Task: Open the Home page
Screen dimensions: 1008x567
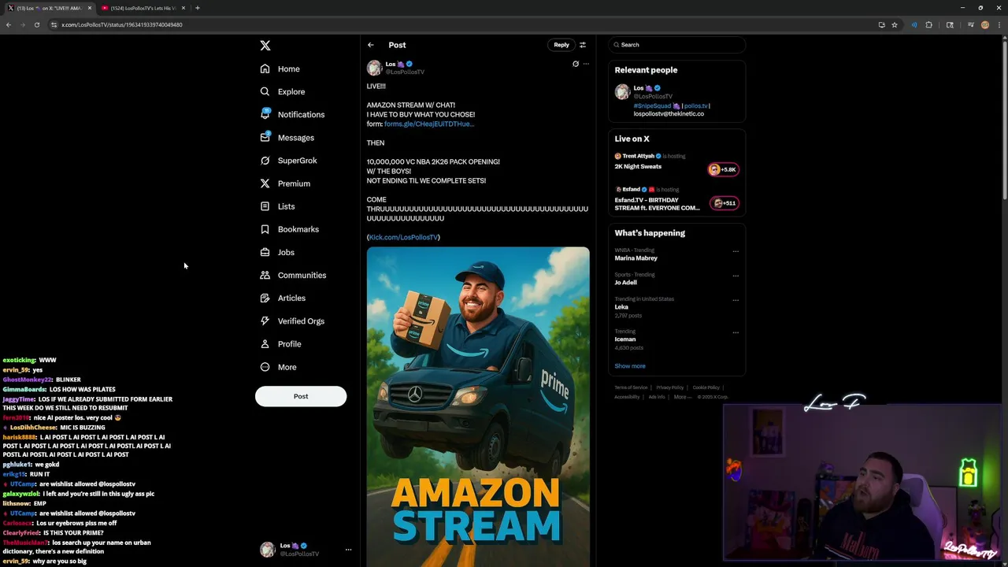Action: pos(280,69)
